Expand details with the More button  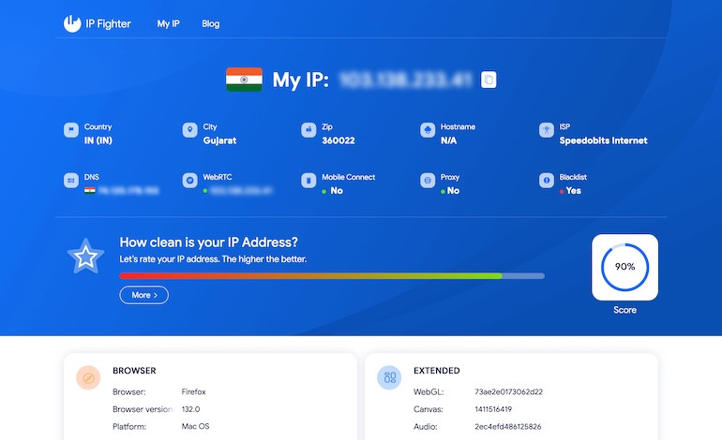tap(143, 295)
